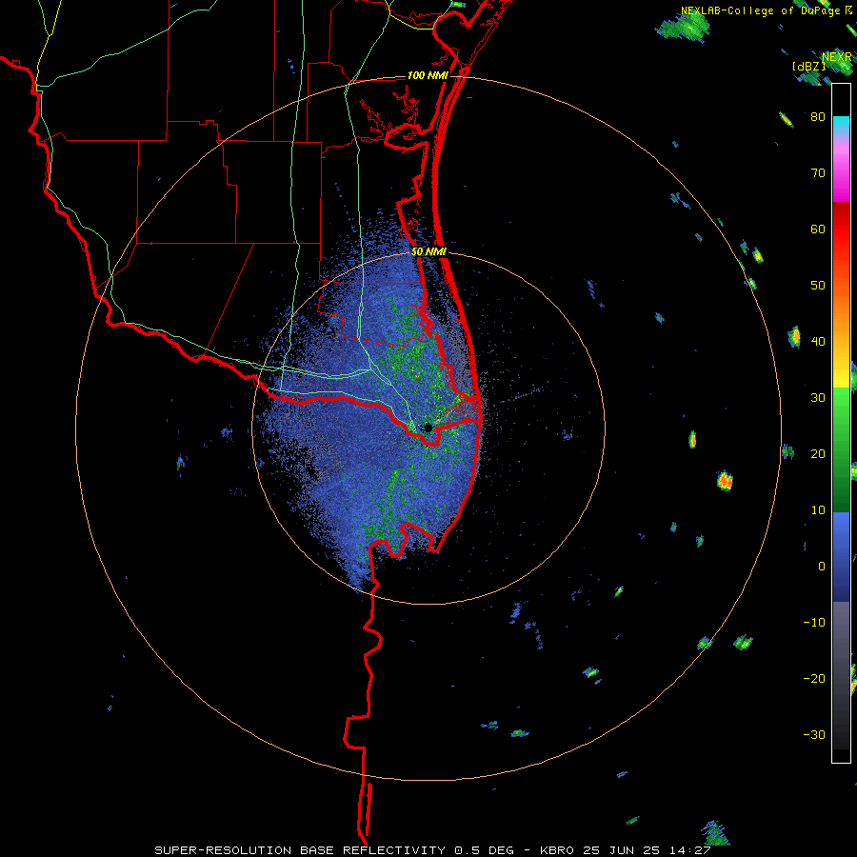Click the NEXLAB-College of DuPage header text
857x857 pixels.
tap(762, 10)
